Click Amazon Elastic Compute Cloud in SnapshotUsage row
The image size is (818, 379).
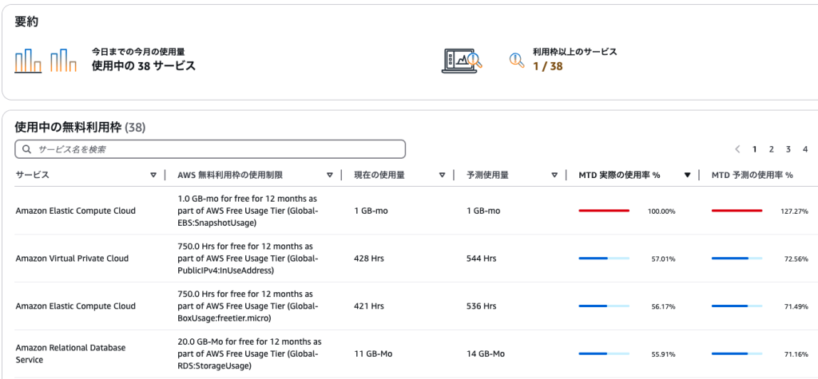pos(76,211)
